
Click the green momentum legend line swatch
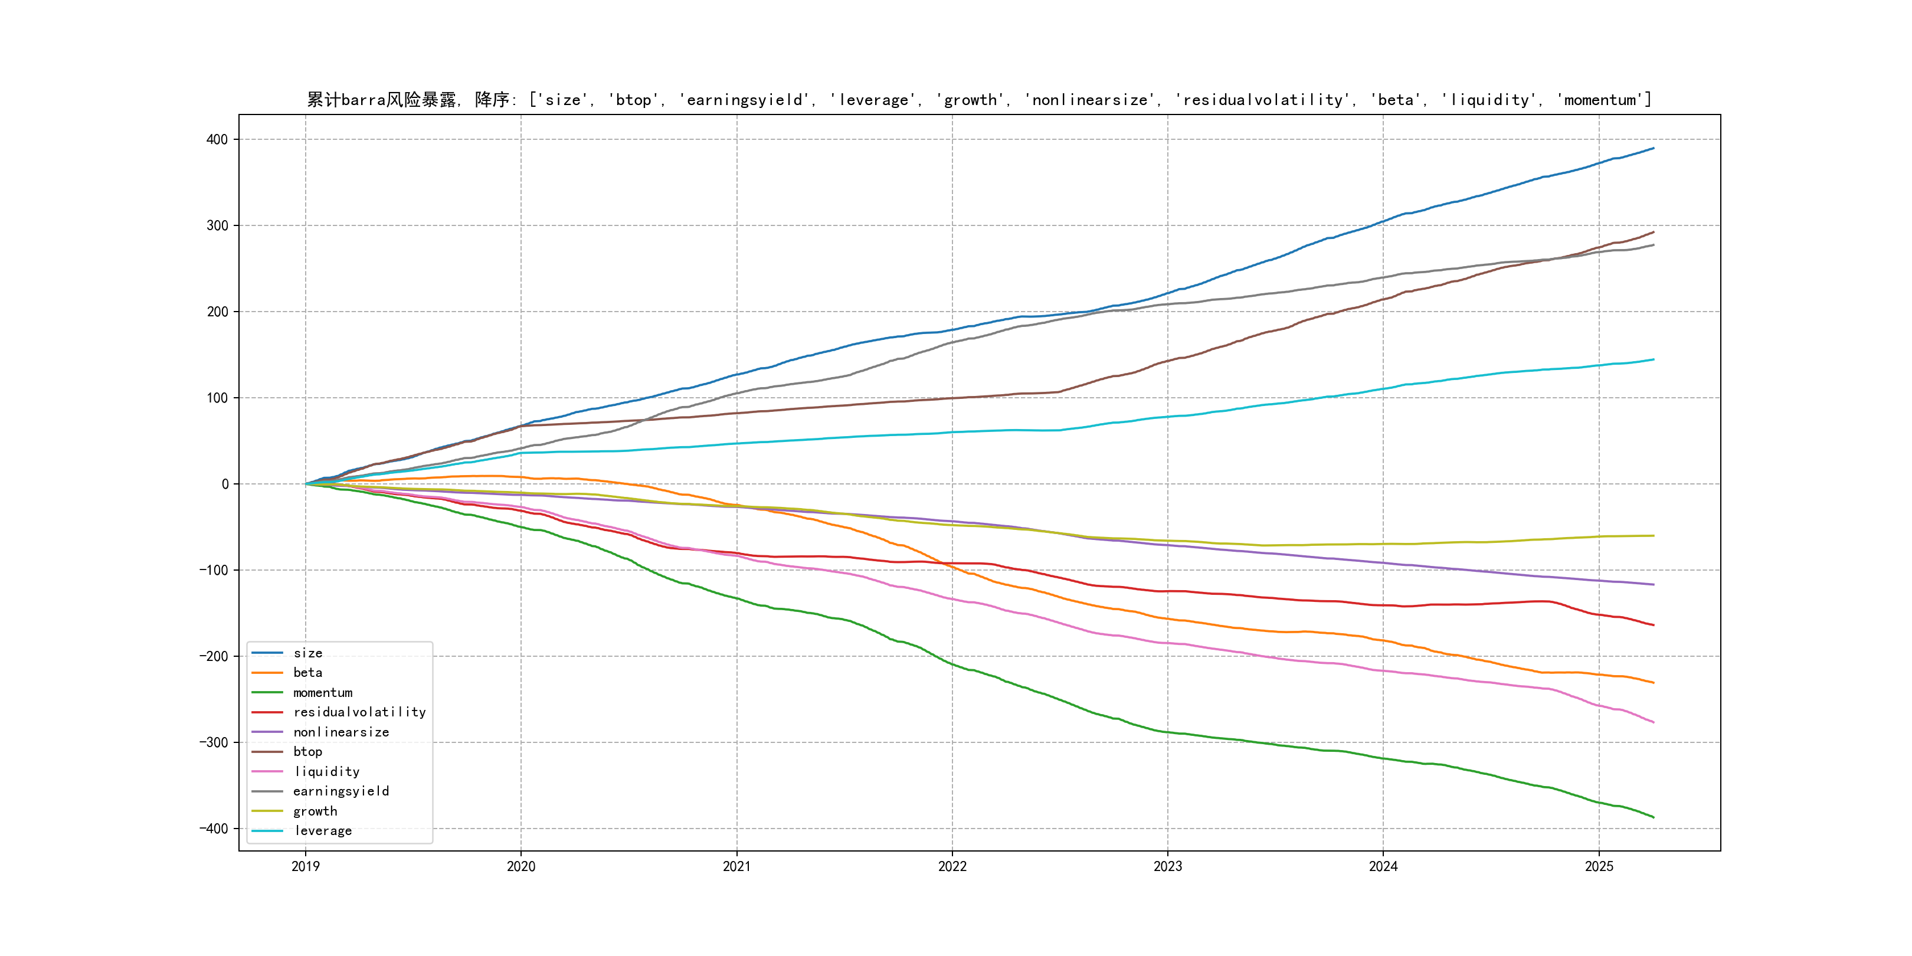pos(267,692)
